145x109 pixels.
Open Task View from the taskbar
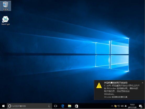click(x=55, y=106)
